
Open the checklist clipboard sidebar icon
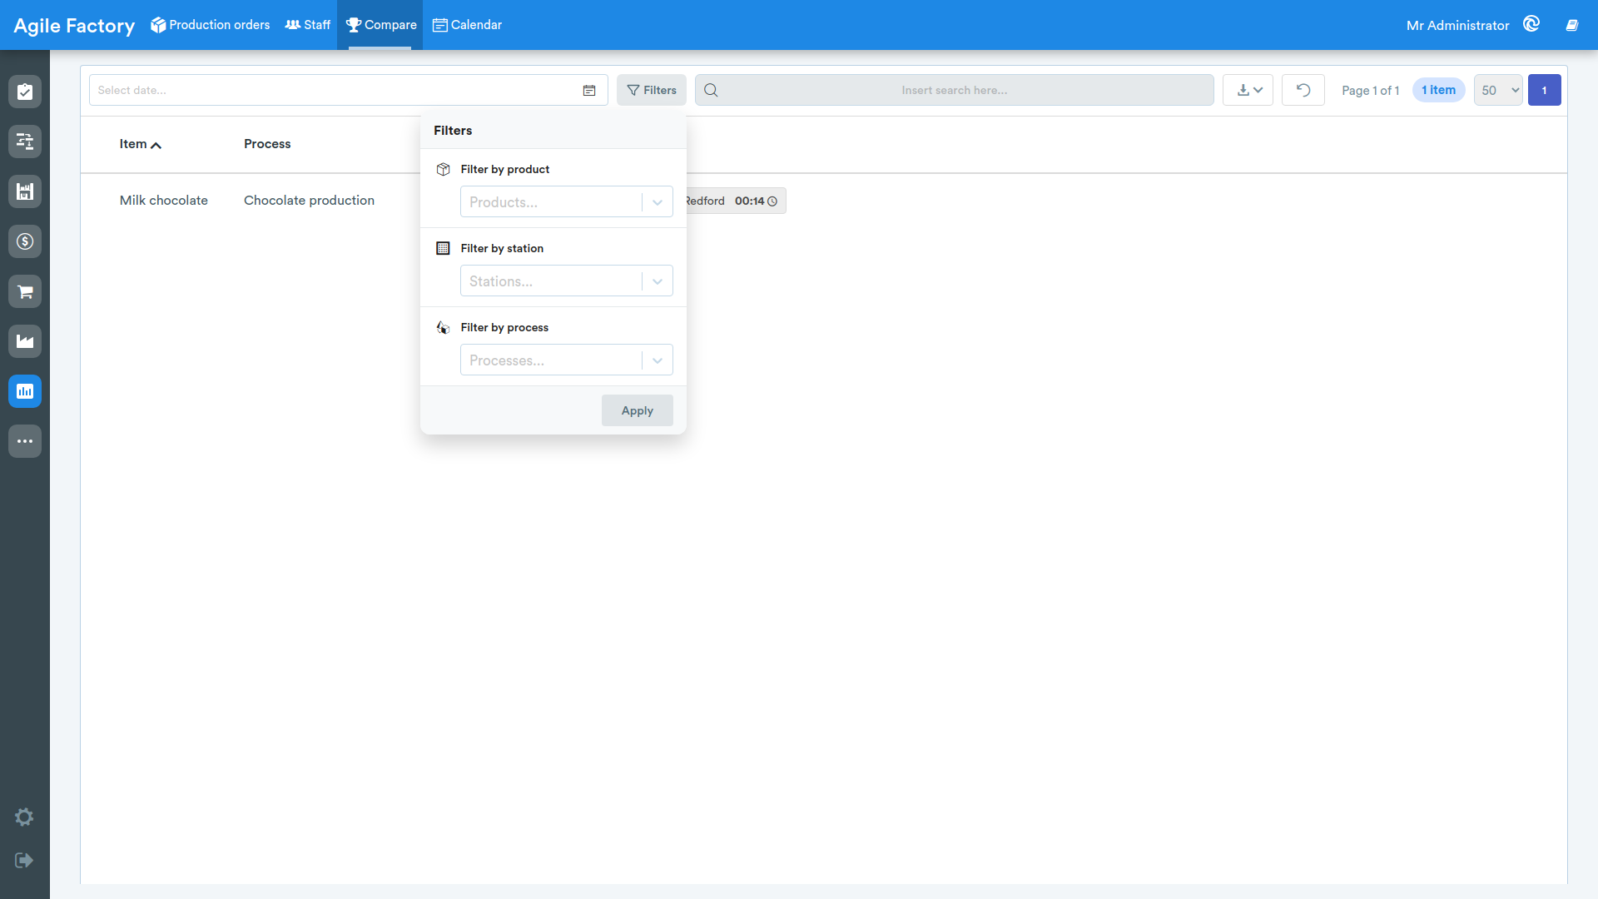tap(25, 92)
